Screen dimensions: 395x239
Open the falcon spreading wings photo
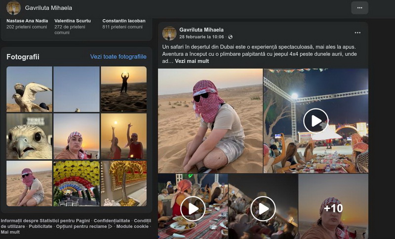pos(29,89)
